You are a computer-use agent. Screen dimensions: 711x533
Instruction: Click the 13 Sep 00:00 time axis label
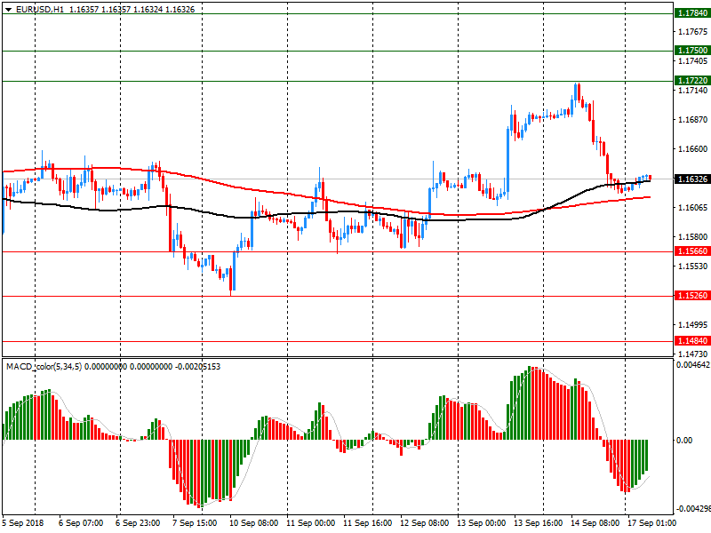coord(481,523)
